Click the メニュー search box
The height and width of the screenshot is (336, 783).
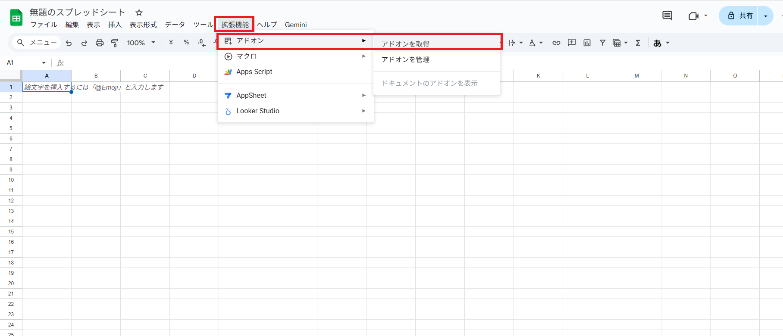pos(37,43)
